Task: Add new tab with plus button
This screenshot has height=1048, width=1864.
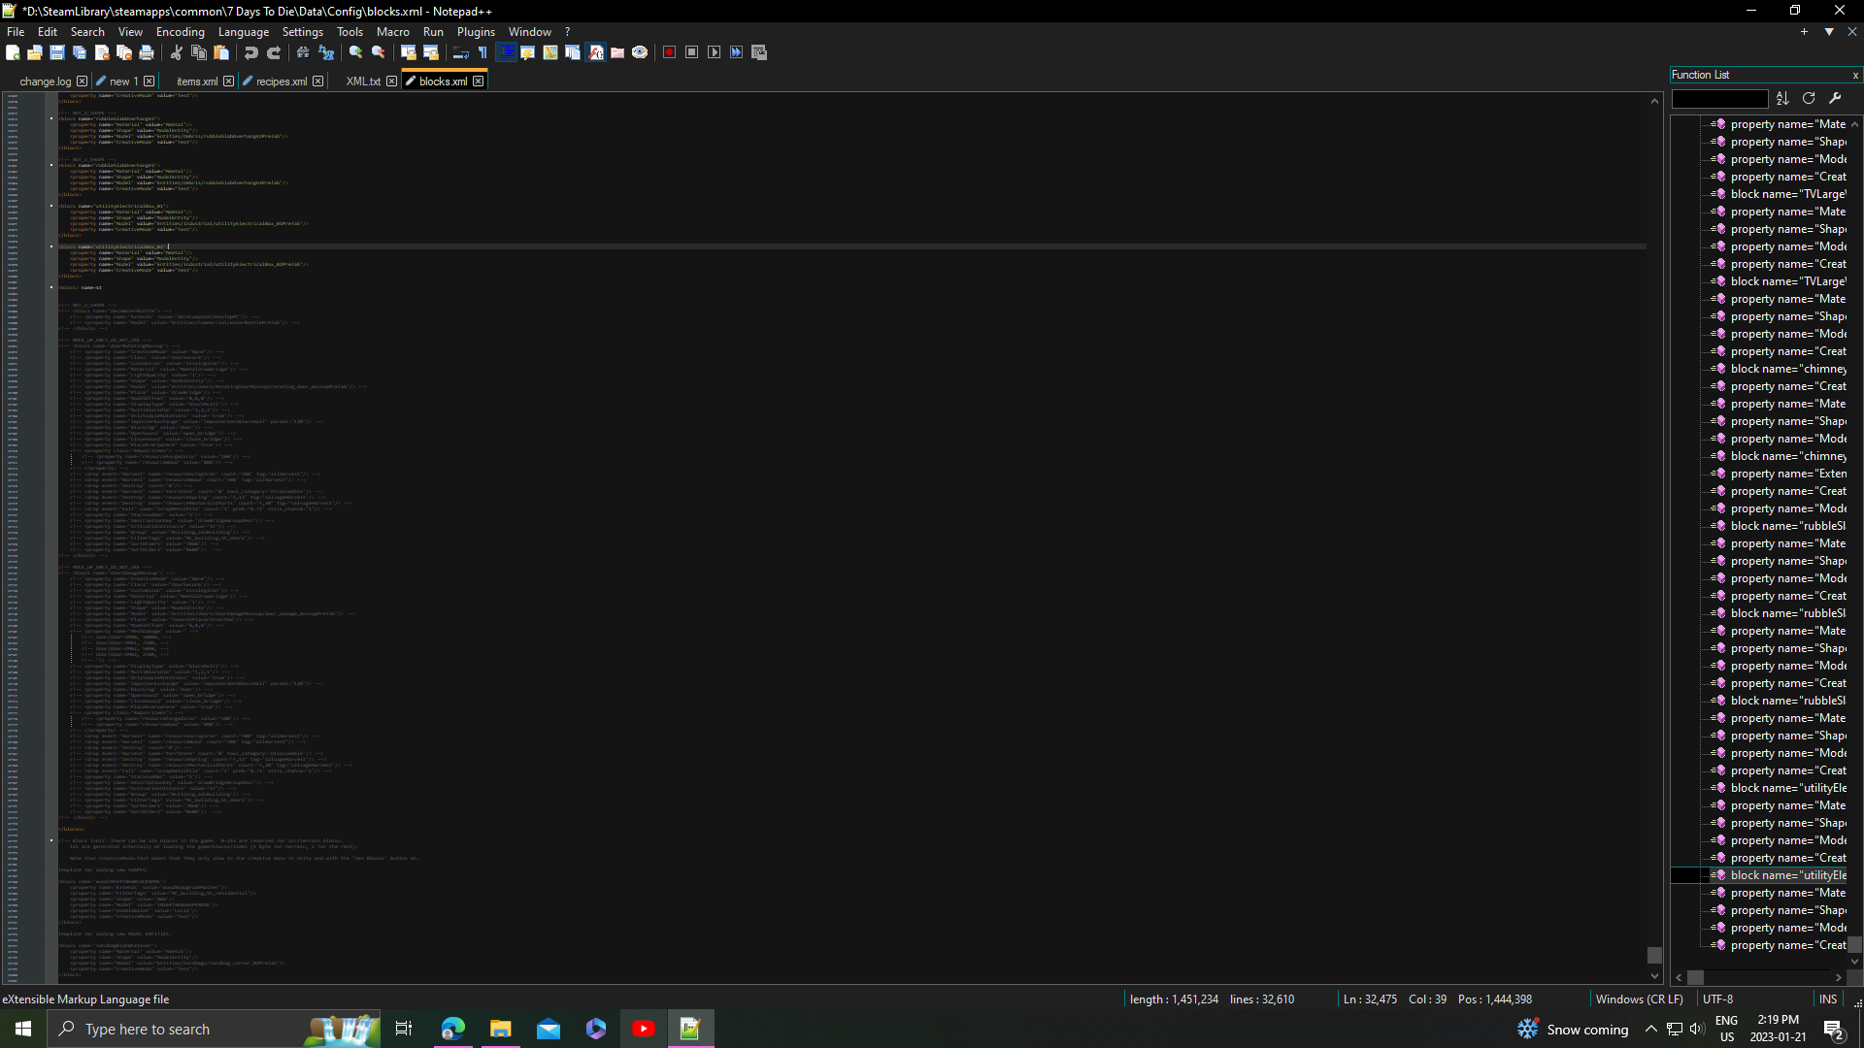Action: 1805,32
